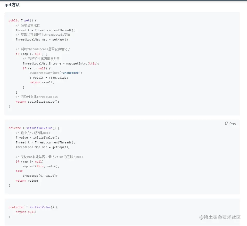Click "ThreadLocalMap map = getMap(t);" in get method
247x226 pixels.
click(x=43, y=39)
